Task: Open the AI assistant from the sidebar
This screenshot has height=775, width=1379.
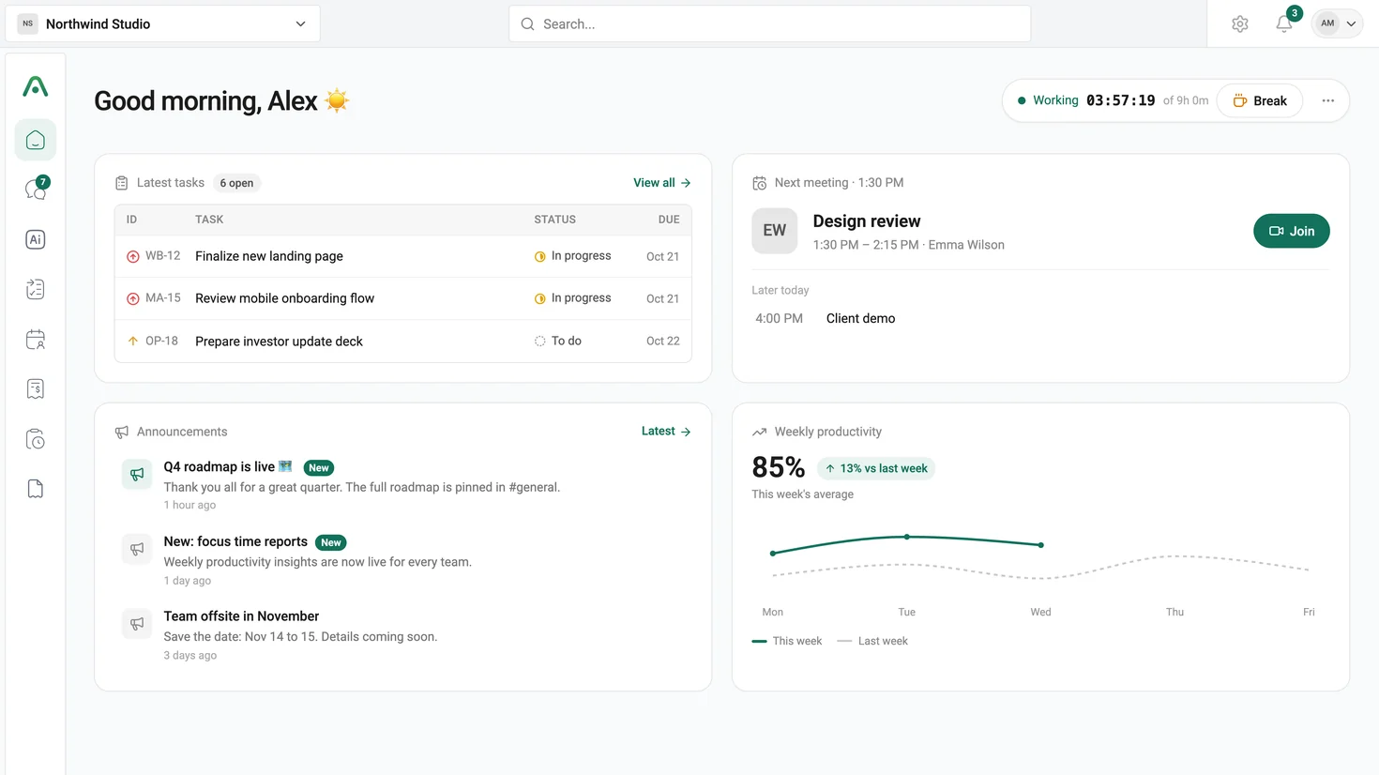Action: 36,239
